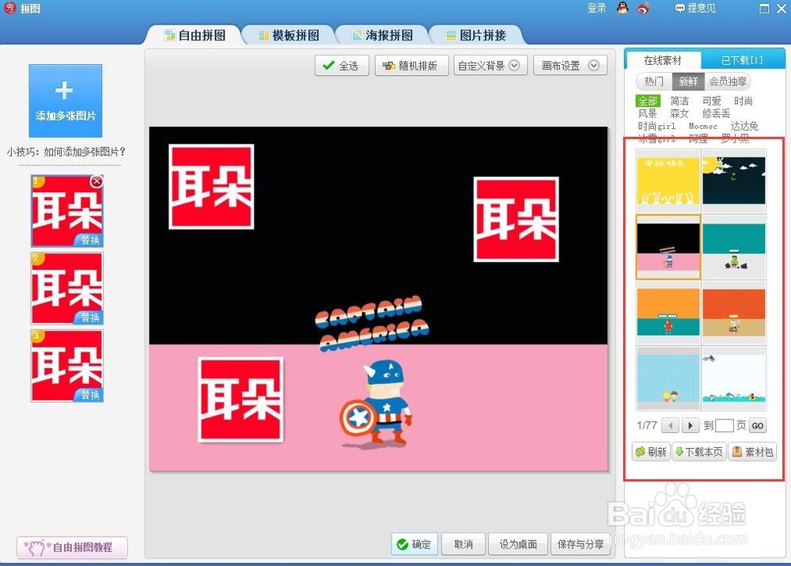This screenshot has height=566, width=791.
Task: Replace picture 3 via its 替换 label
Action: point(90,394)
